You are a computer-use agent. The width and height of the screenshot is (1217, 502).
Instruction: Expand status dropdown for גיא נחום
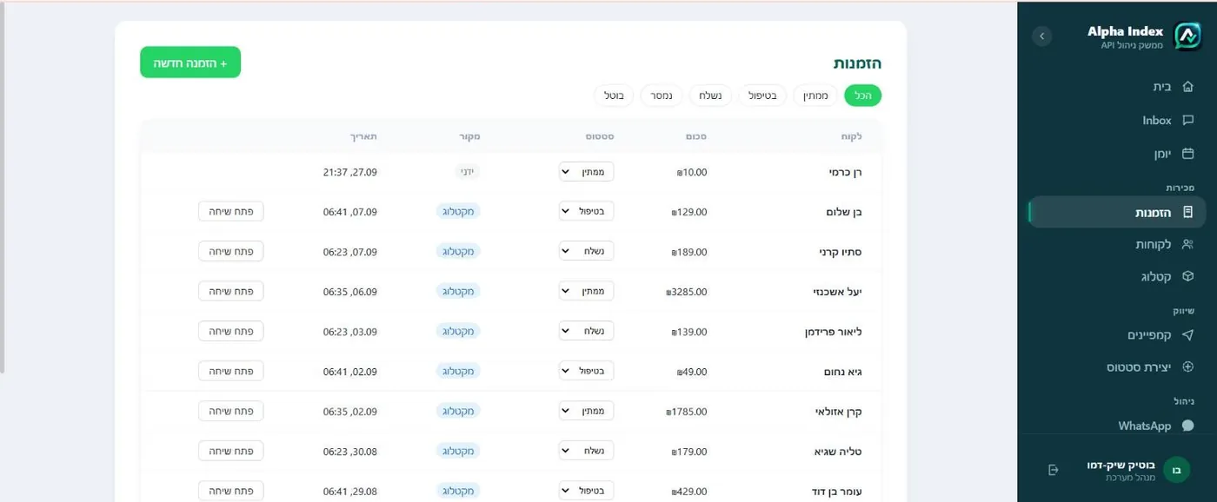(586, 372)
